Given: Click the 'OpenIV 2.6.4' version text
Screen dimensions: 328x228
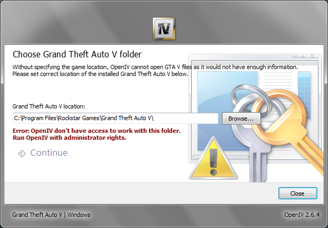Looking at the screenshot, I should [x=302, y=215].
